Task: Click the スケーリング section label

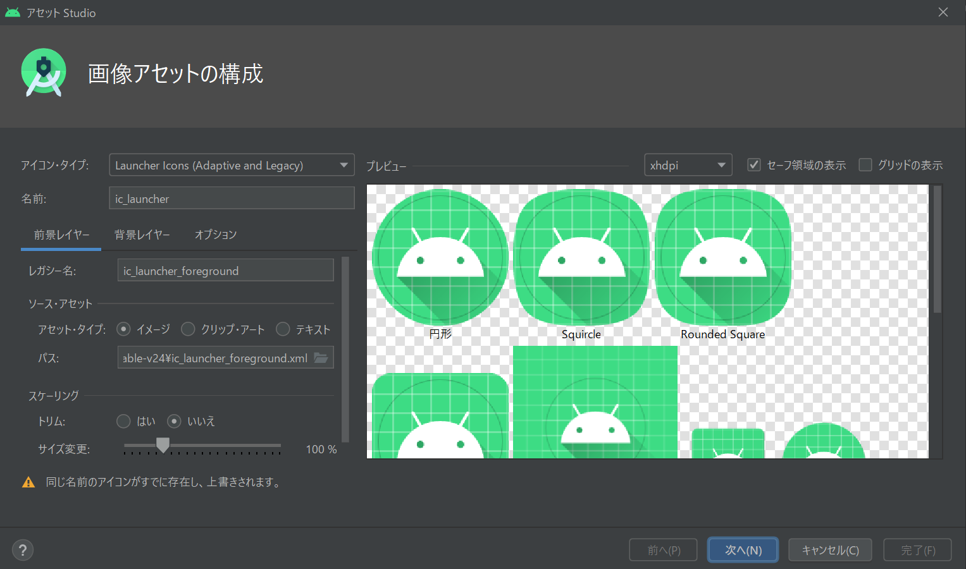Action: pyautogui.click(x=54, y=396)
